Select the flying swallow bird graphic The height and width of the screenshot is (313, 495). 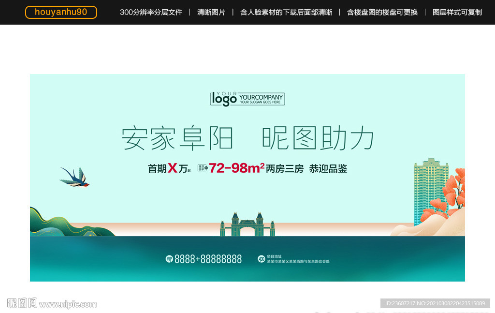[x=75, y=178]
